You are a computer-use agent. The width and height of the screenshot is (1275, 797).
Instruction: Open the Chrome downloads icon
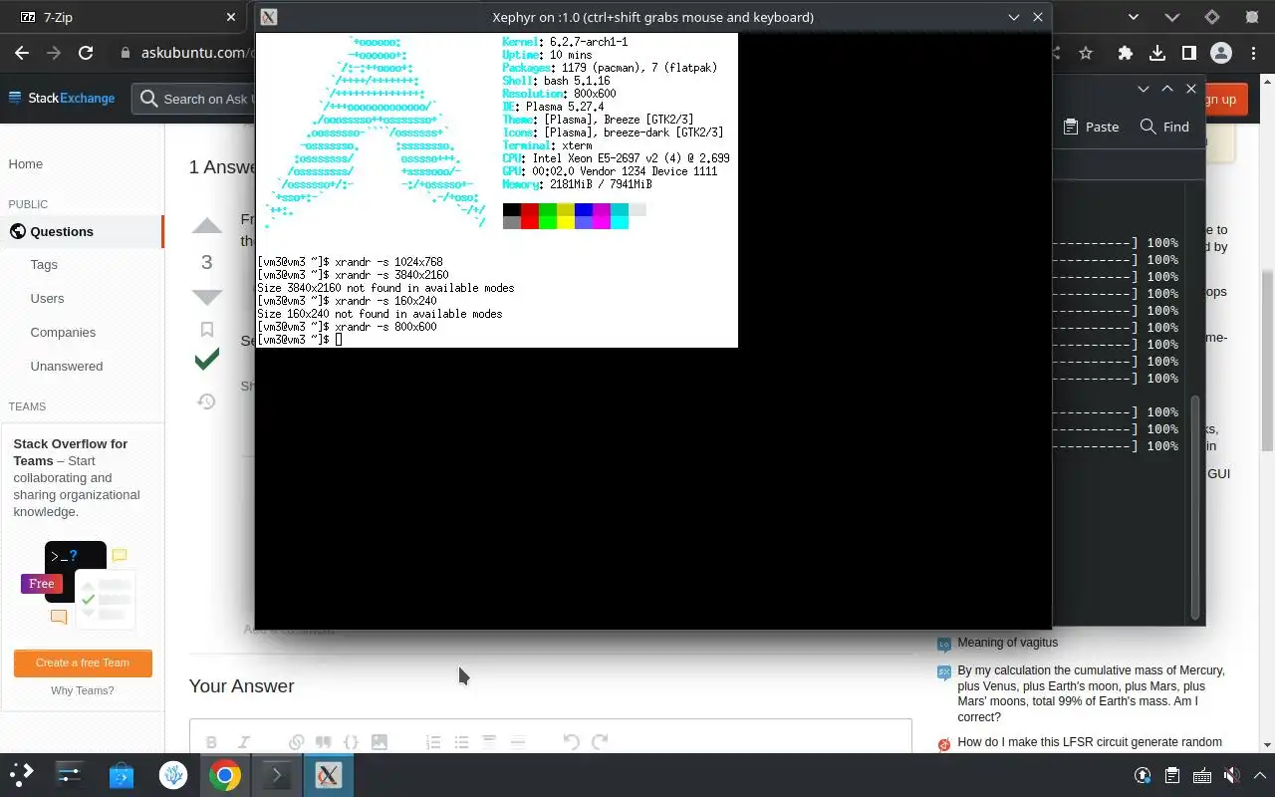(x=1156, y=53)
